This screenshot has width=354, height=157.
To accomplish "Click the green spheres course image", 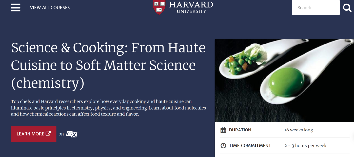I will tap(284, 80).
